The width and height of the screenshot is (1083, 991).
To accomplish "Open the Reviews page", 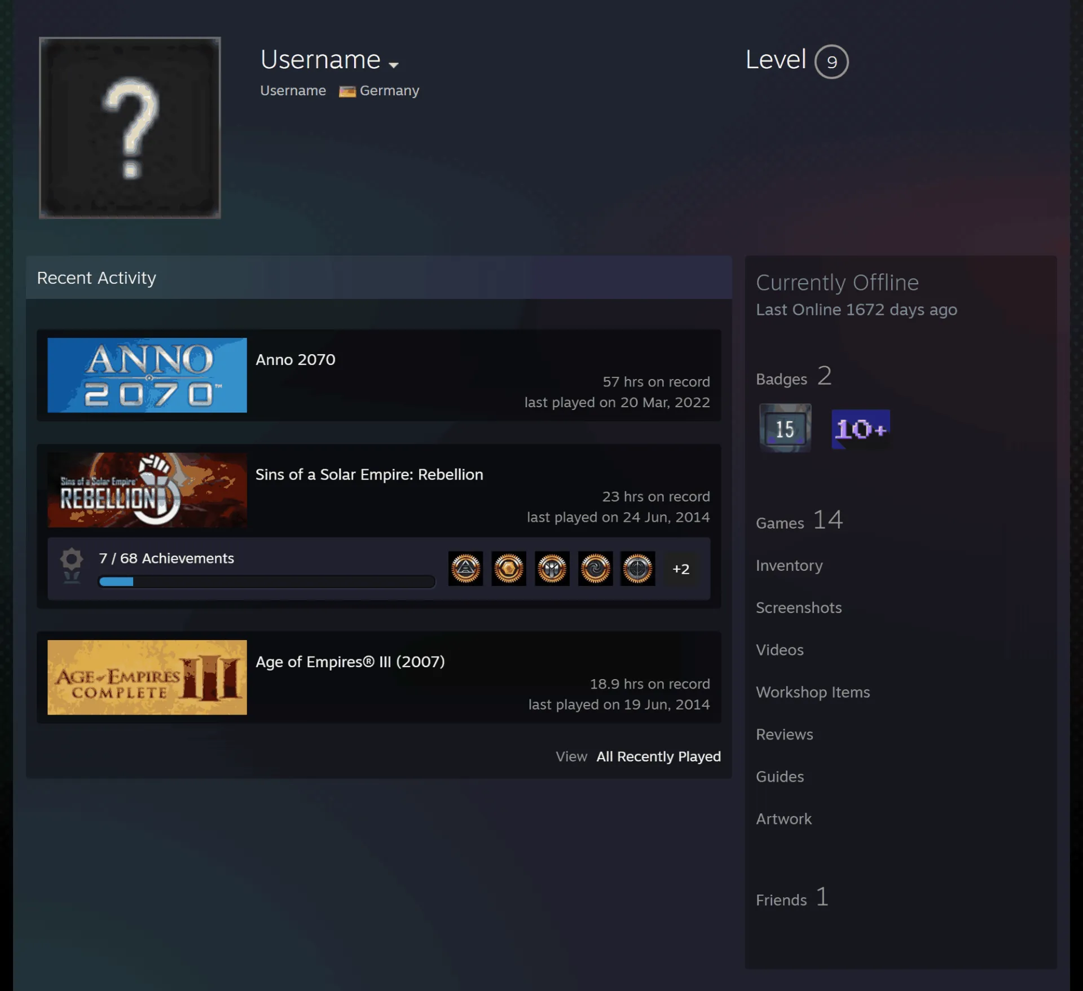I will click(x=785, y=734).
